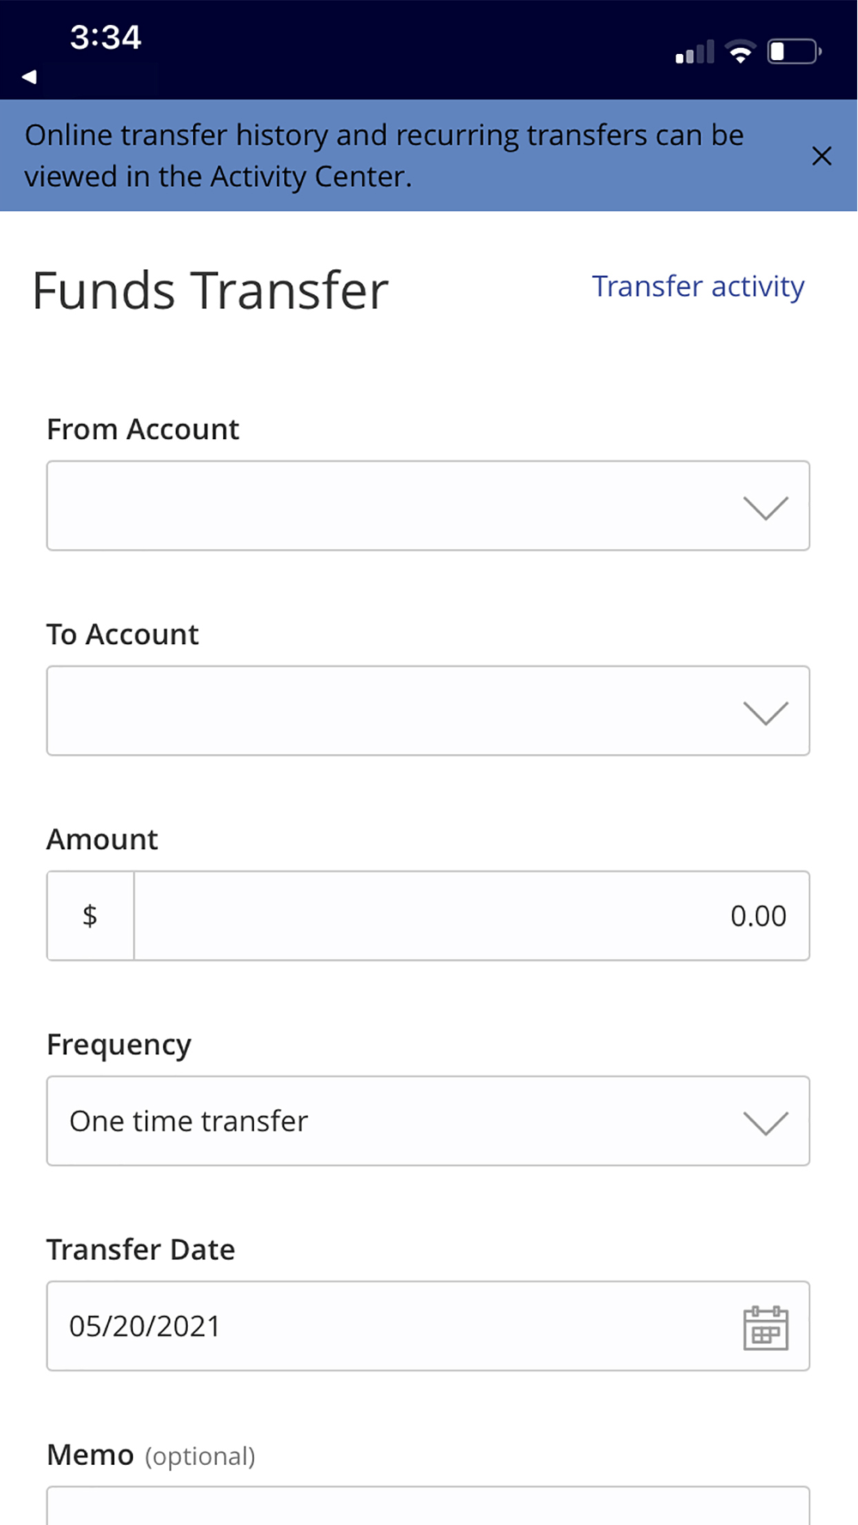Tap the Online transfer history banner text
The image size is (858, 1525).
coord(384,155)
